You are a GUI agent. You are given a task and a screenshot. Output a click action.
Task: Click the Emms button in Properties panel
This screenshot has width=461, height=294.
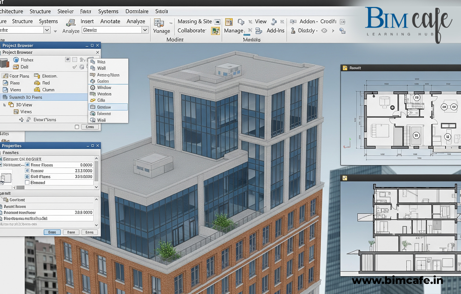89,232
